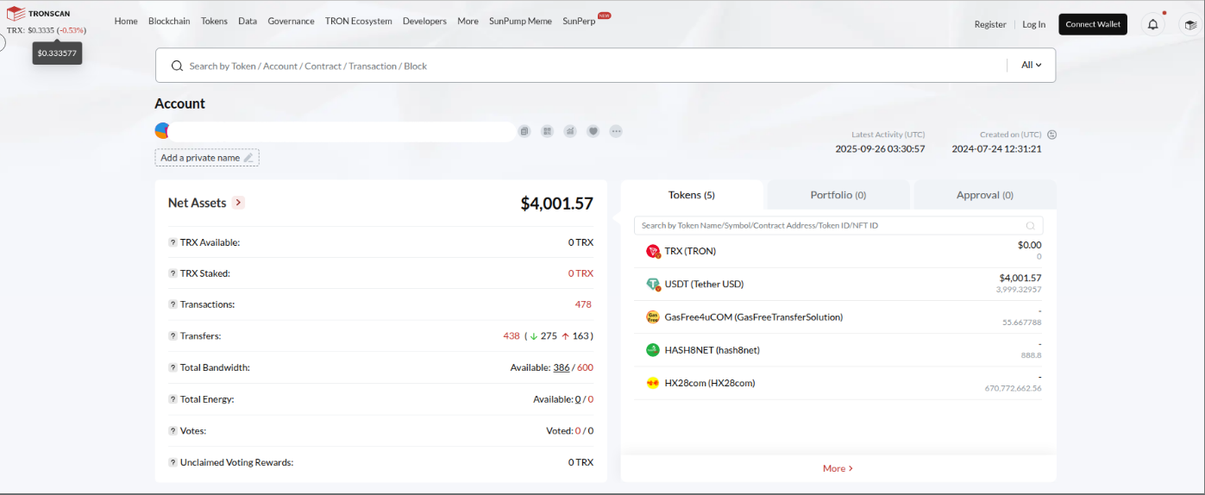Switch to the Approval (0) tab
1205x495 pixels.
point(985,195)
